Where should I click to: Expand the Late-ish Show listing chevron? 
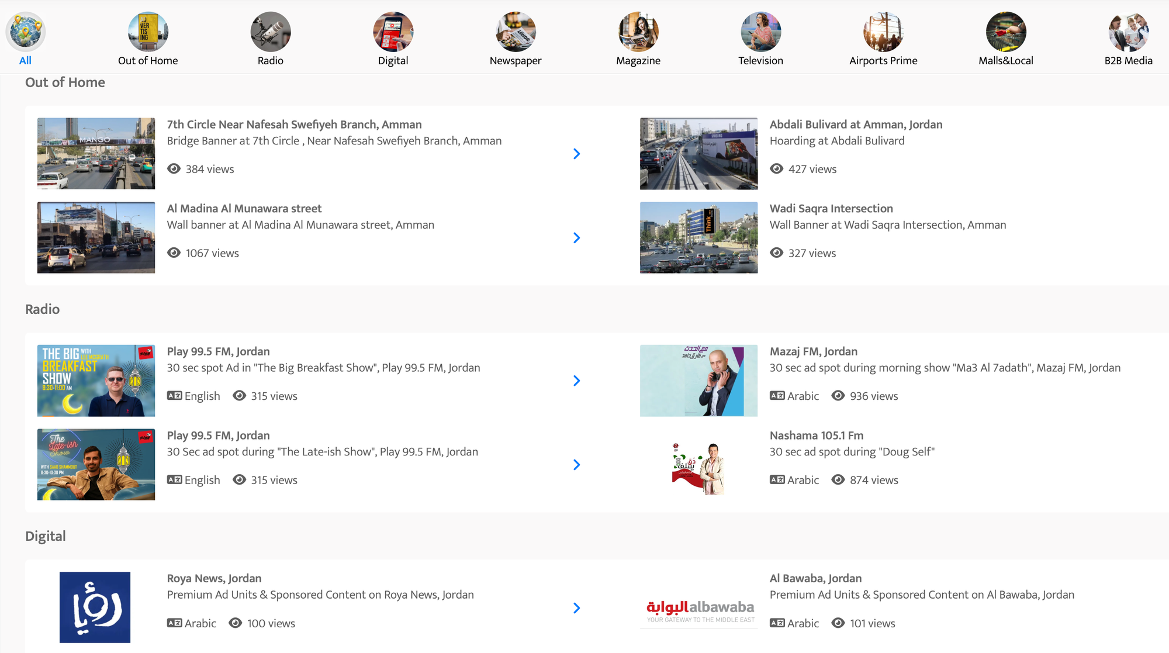point(576,465)
